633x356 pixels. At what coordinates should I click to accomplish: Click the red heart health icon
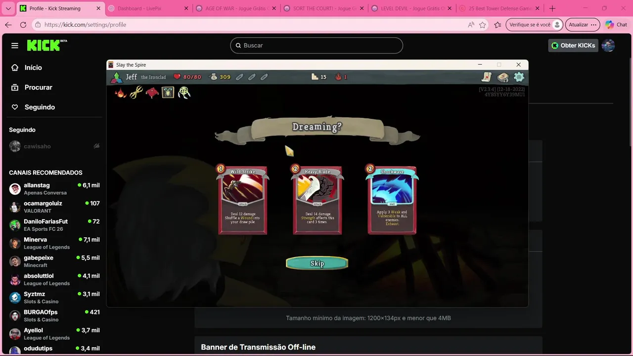(177, 77)
